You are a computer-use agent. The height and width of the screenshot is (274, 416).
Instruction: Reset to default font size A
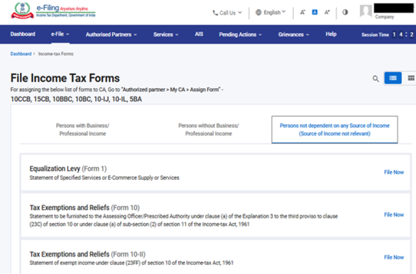point(315,12)
